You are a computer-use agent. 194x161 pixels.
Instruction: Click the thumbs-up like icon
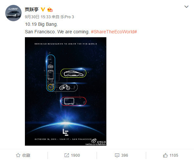click(165, 155)
